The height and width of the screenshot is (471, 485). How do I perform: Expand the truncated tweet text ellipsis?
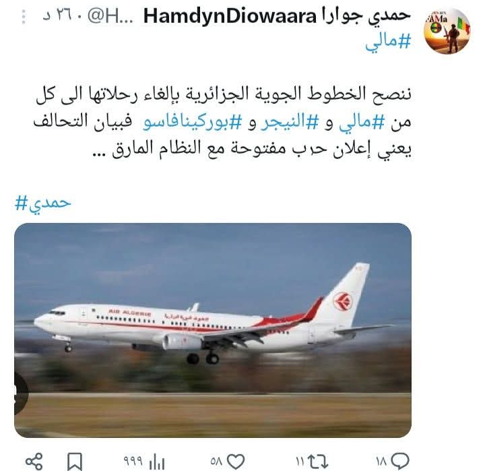[100, 153]
